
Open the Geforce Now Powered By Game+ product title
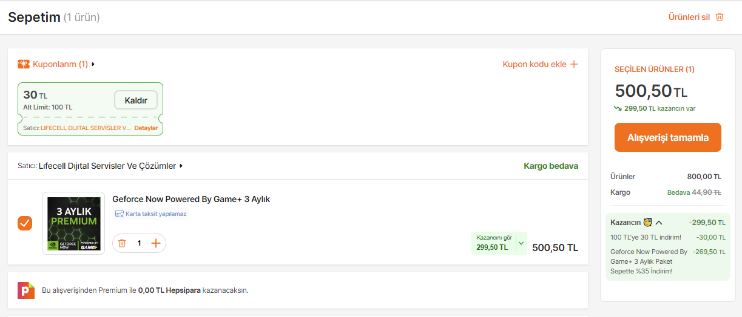[191, 199]
